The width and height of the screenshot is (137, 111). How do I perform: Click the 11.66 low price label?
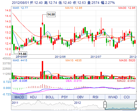click(23, 54)
